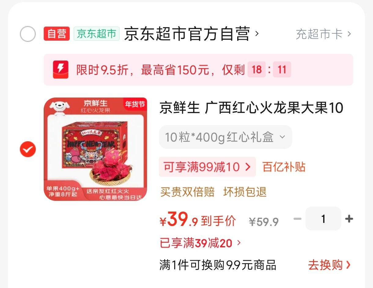
Task: Tap the 坏损包退 guarantee label
Action: pos(245,192)
